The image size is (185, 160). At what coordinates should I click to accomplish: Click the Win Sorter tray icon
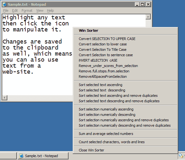[x=181, y=155]
